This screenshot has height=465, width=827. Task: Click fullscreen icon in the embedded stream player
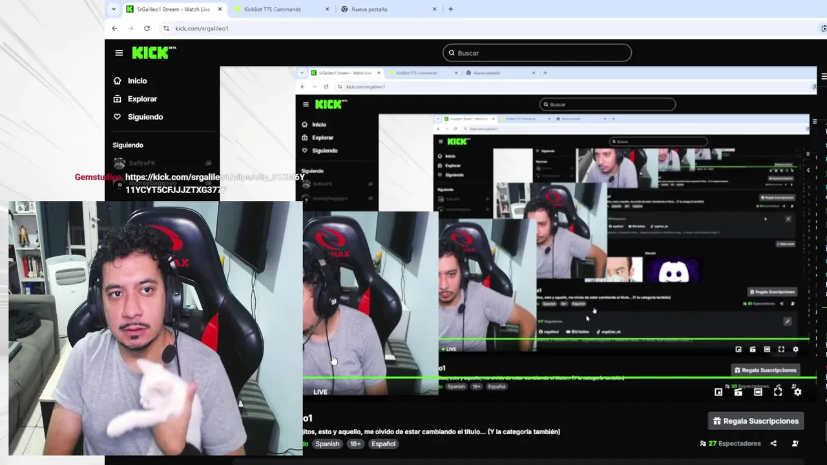coord(781,349)
